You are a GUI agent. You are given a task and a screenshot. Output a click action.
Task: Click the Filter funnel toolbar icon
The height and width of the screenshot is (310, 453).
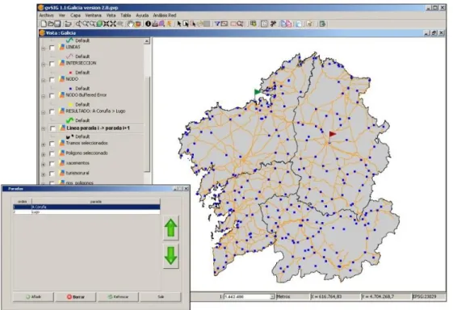[x=217, y=23]
